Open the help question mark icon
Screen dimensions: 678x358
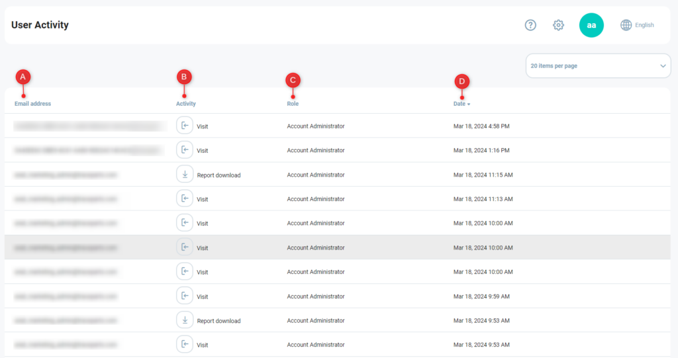530,25
